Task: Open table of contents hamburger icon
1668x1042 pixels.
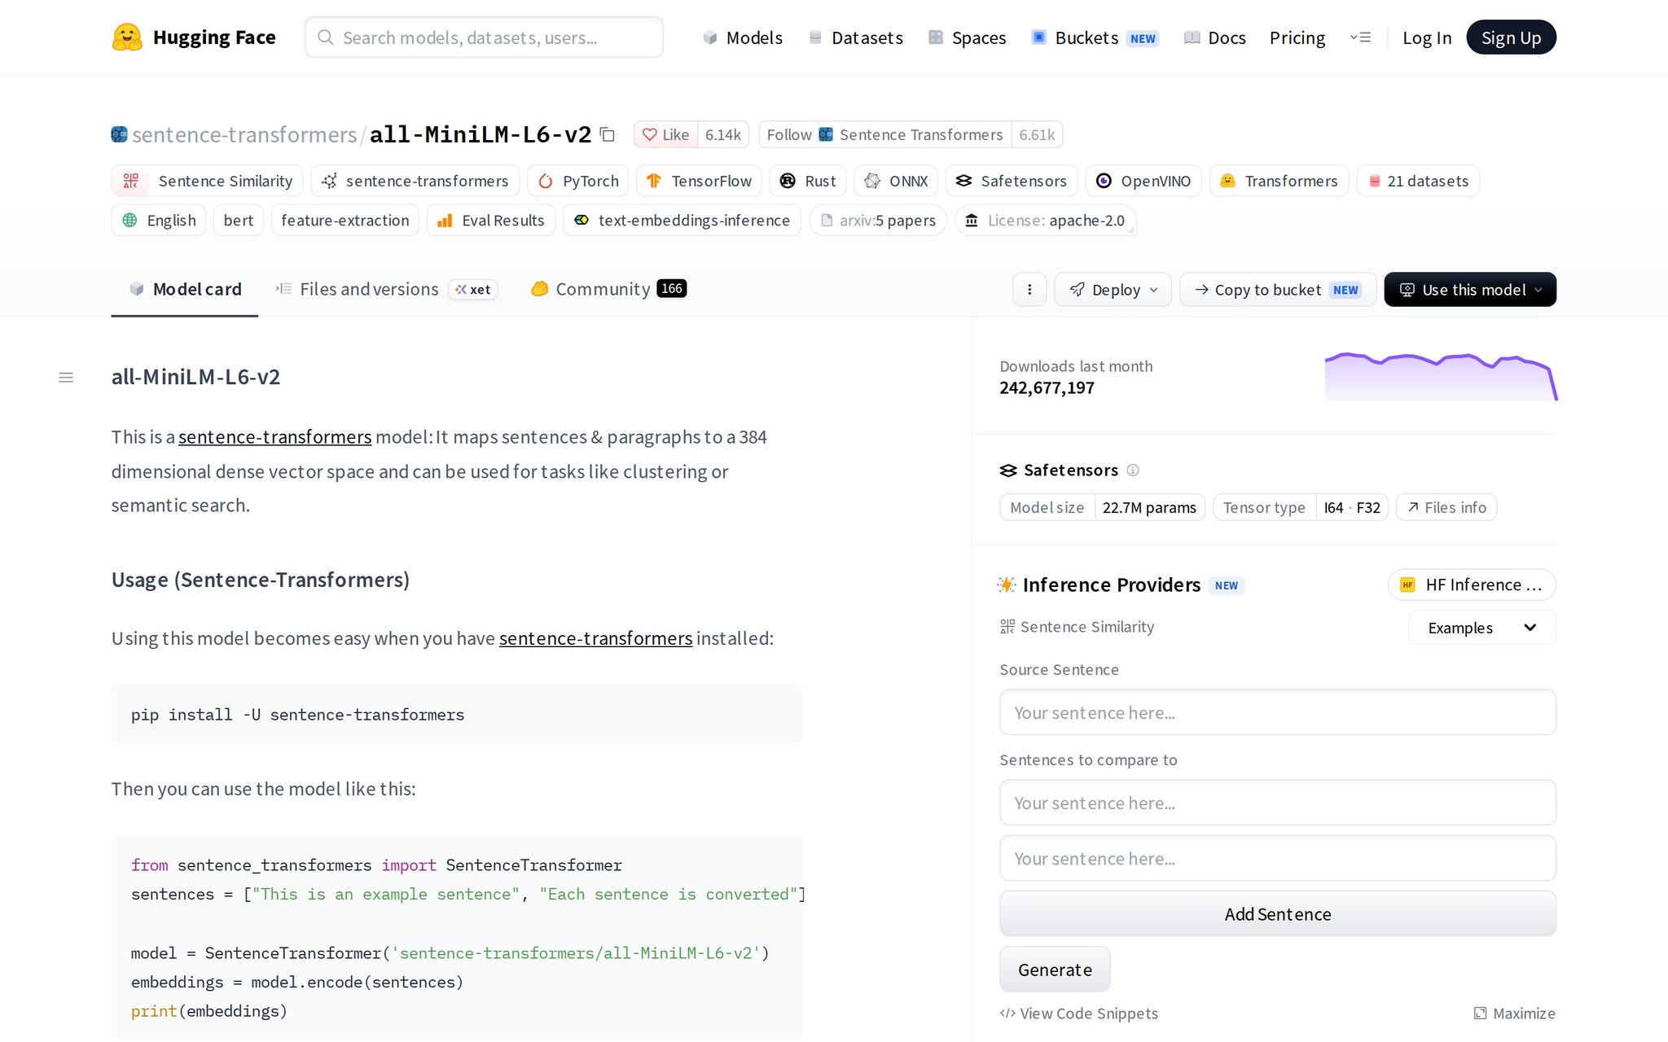Action: tap(66, 377)
